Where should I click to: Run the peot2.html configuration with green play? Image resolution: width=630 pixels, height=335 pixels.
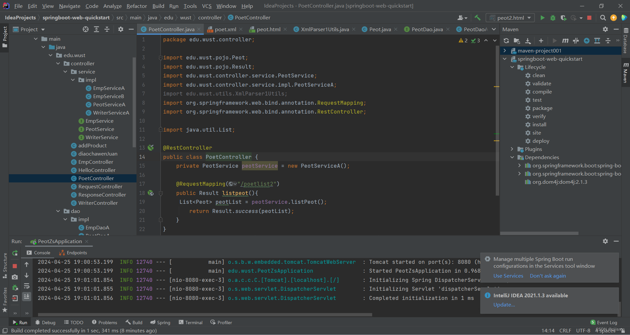coord(542,18)
